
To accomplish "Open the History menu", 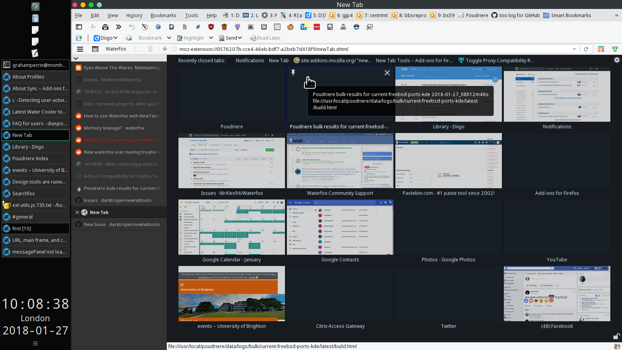I will [x=134, y=15].
